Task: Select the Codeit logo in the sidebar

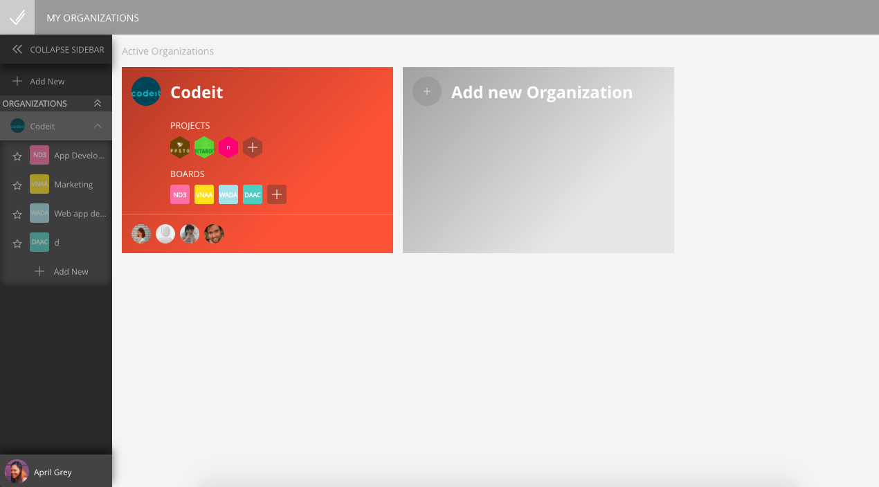Action: [x=17, y=126]
